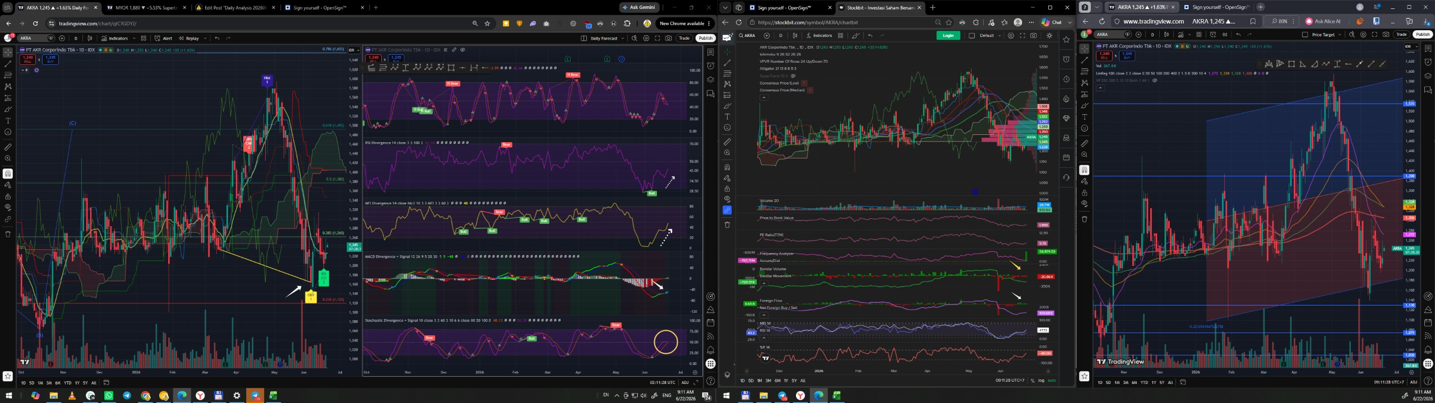Click Alert button in left TradingView toolbar
This screenshot has width=1435, height=403.
(x=164, y=38)
